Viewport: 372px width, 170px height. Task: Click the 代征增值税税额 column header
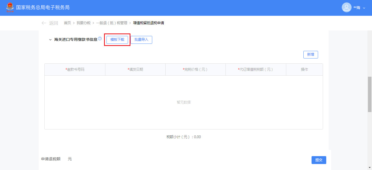pos(255,70)
